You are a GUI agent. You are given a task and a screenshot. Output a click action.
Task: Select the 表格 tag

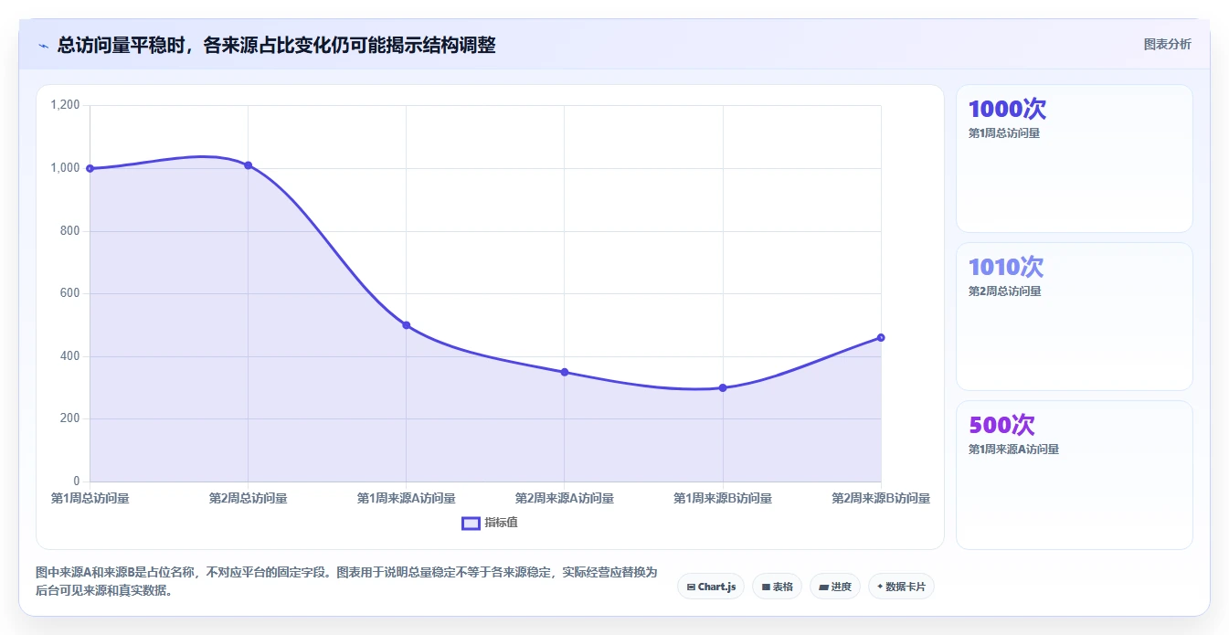pyautogui.click(x=777, y=587)
